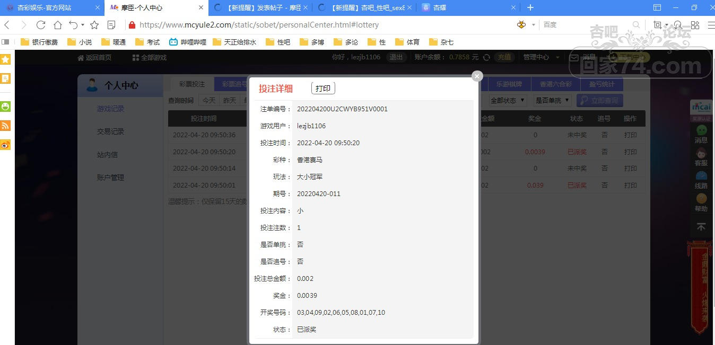Open the 客服 customer service icon on the right panel
This screenshot has height=345, width=715.
point(701,158)
